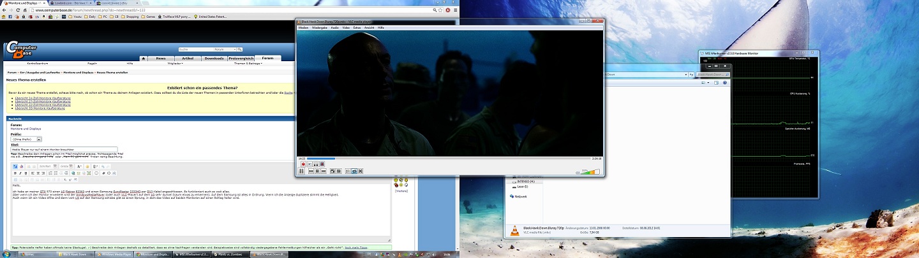Open VLC Hilfe menu
Image resolution: width=919 pixels, height=258 pixels.
pyautogui.click(x=381, y=28)
